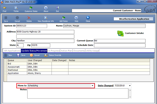Click the Current Queue field showing Bid
The width and height of the screenshot is (157, 104).
pos(120,41)
